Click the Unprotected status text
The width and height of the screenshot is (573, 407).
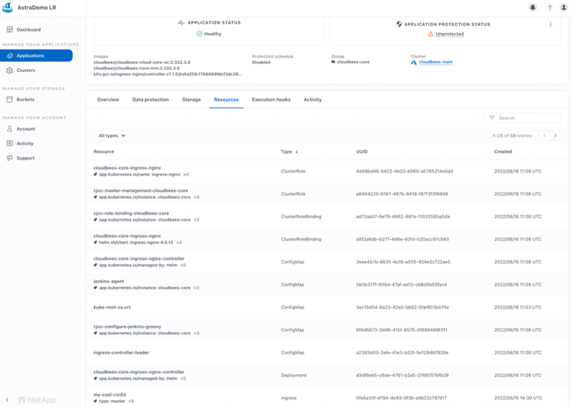coord(449,34)
